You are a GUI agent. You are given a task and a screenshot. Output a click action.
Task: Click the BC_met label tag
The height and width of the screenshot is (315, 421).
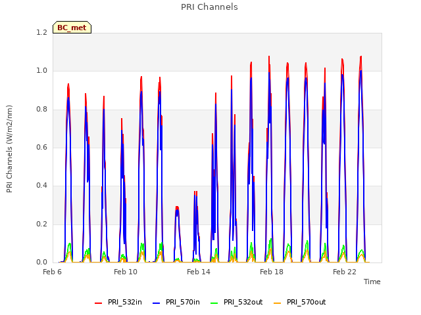pyautogui.click(x=72, y=28)
